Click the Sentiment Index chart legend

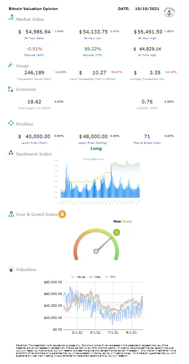tap(93, 159)
